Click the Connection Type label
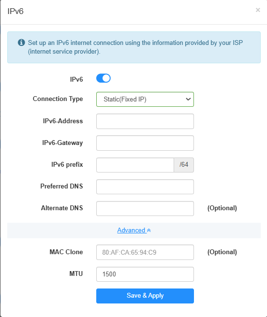 [58, 99]
